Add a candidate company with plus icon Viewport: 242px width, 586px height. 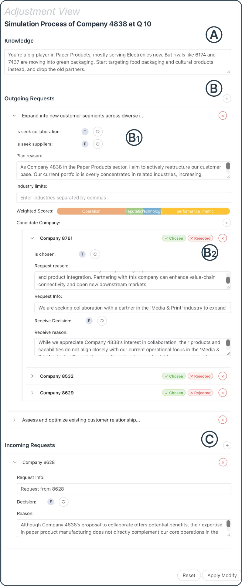pyautogui.click(x=227, y=223)
